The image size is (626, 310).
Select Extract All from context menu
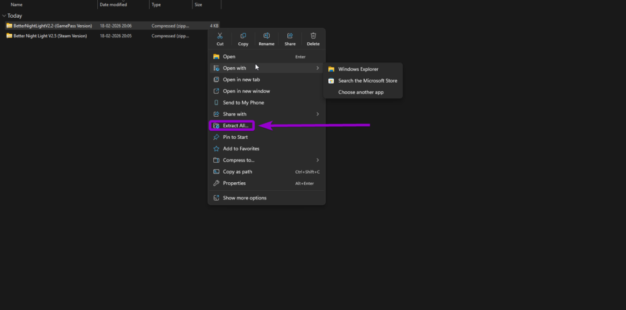[235, 126]
